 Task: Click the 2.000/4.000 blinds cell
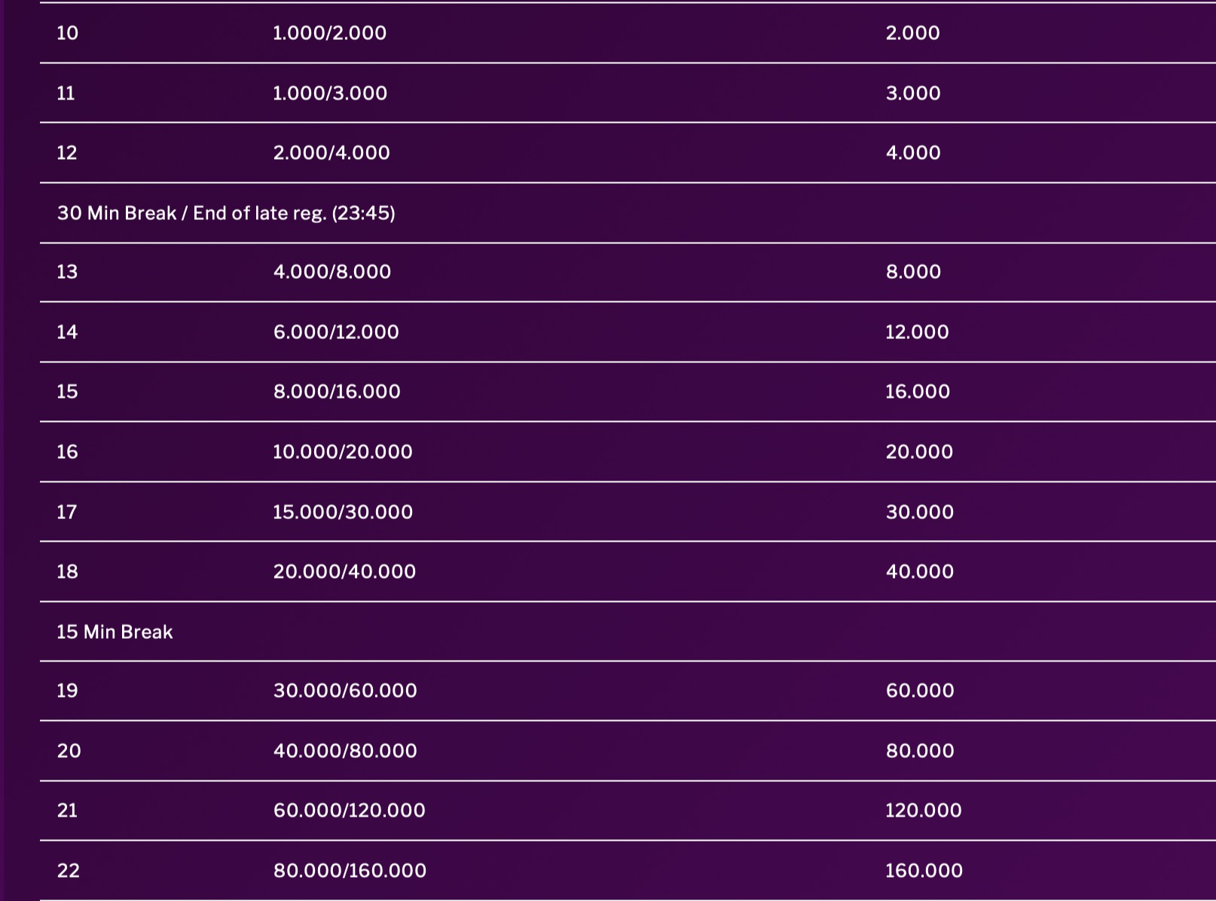tap(331, 153)
